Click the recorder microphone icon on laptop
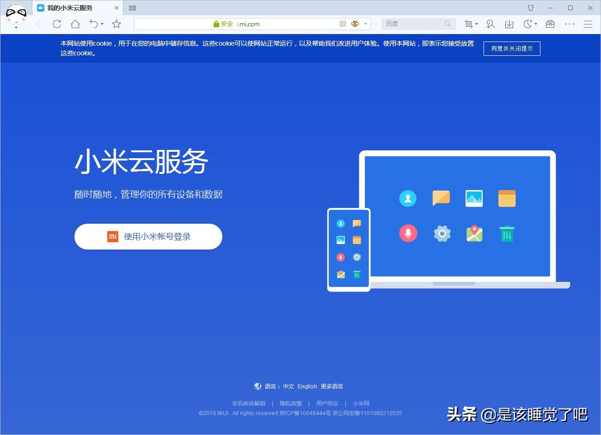 pos(408,233)
